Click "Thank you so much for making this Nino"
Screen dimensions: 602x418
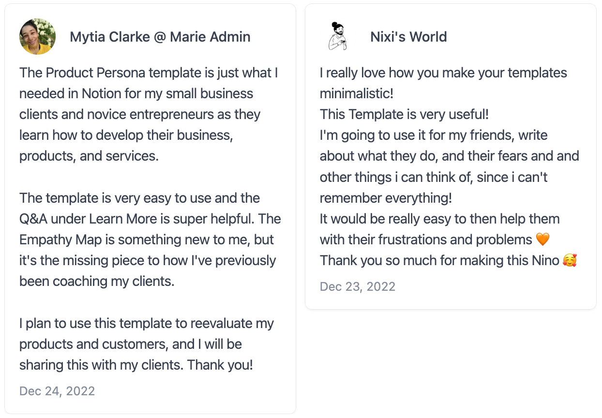coord(439,260)
